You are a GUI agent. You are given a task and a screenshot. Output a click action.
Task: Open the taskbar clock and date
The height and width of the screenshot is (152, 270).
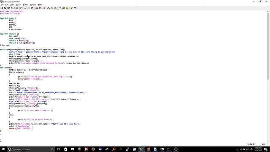258,149
